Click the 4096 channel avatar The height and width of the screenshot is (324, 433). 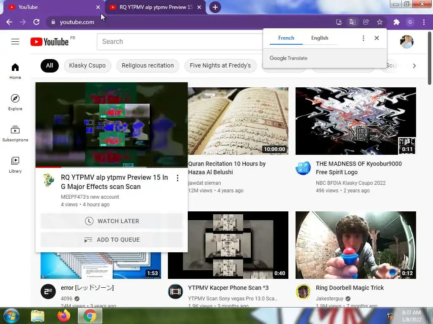48,291
